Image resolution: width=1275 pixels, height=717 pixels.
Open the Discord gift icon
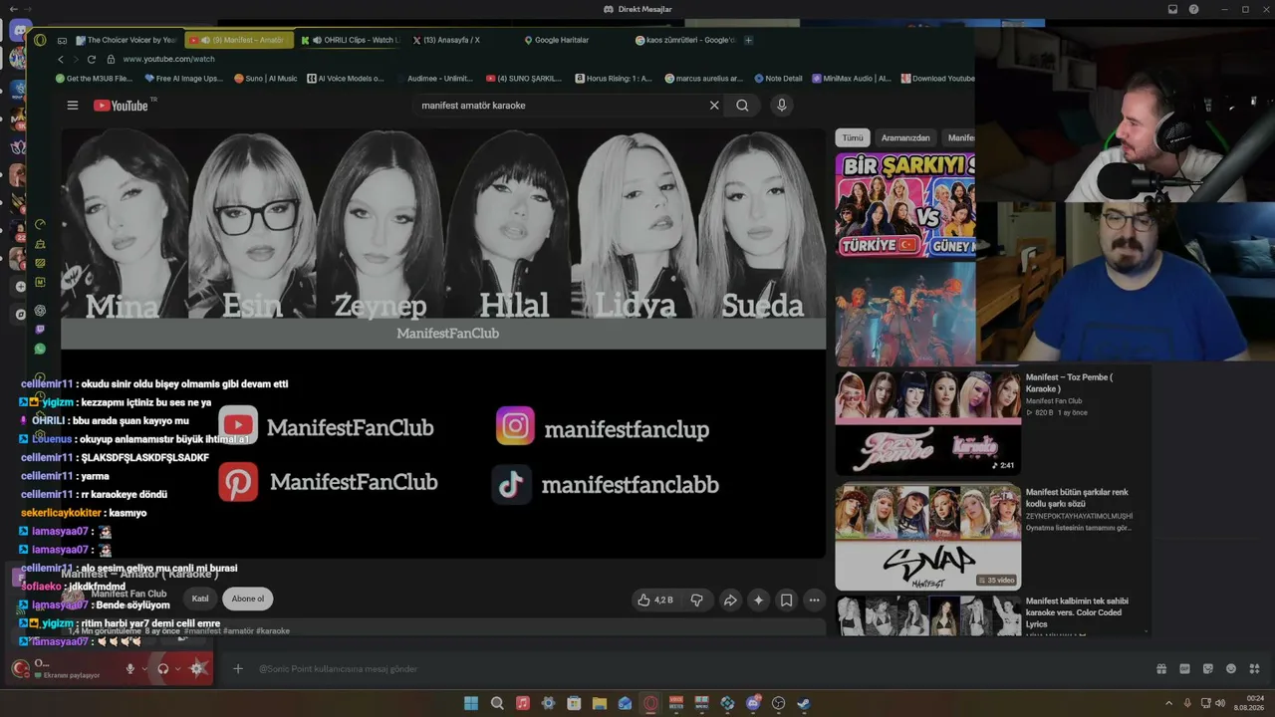1161,669
